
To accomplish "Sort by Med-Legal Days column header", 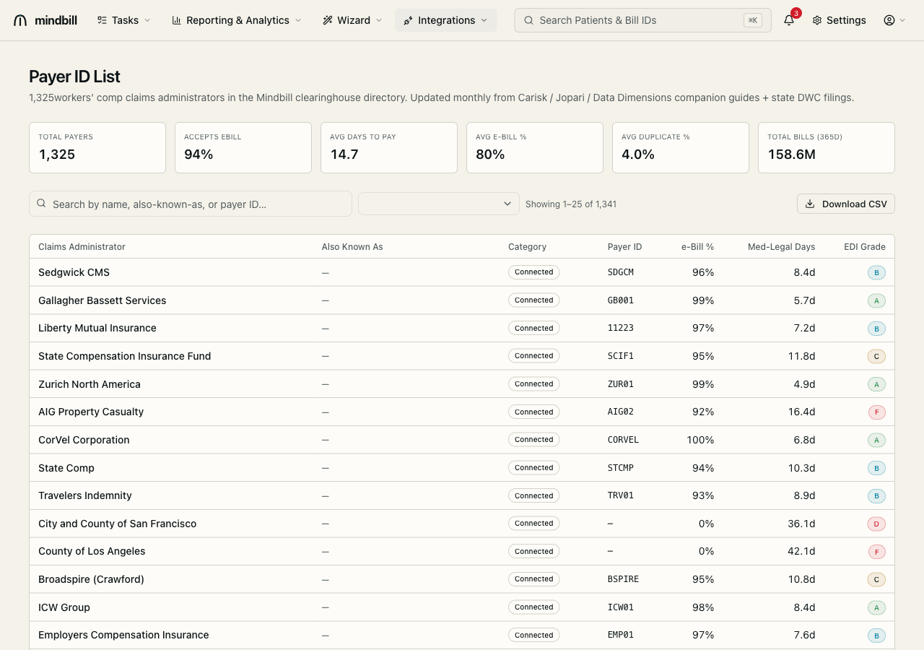I will pos(781,247).
